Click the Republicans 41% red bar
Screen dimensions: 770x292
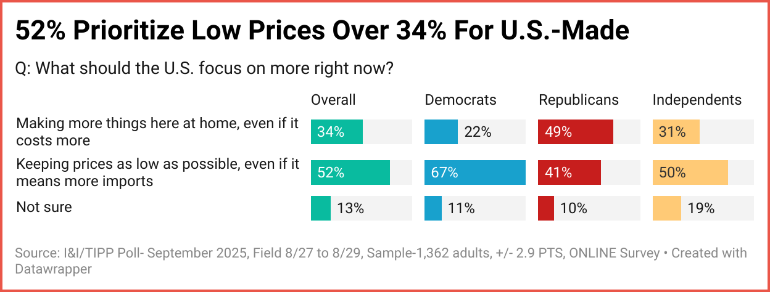pyautogui.click(x=569, y=172)
